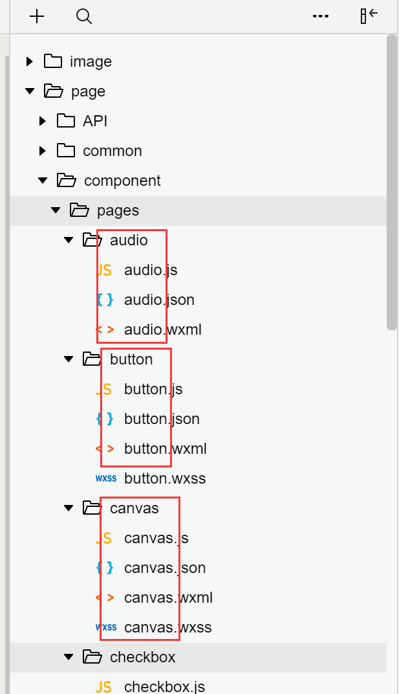
Task: Select the checkbox folder
Action: coord(142,657)
